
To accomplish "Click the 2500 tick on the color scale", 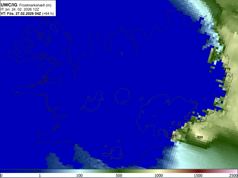I will pyautogui.click(x=234, y=175).
